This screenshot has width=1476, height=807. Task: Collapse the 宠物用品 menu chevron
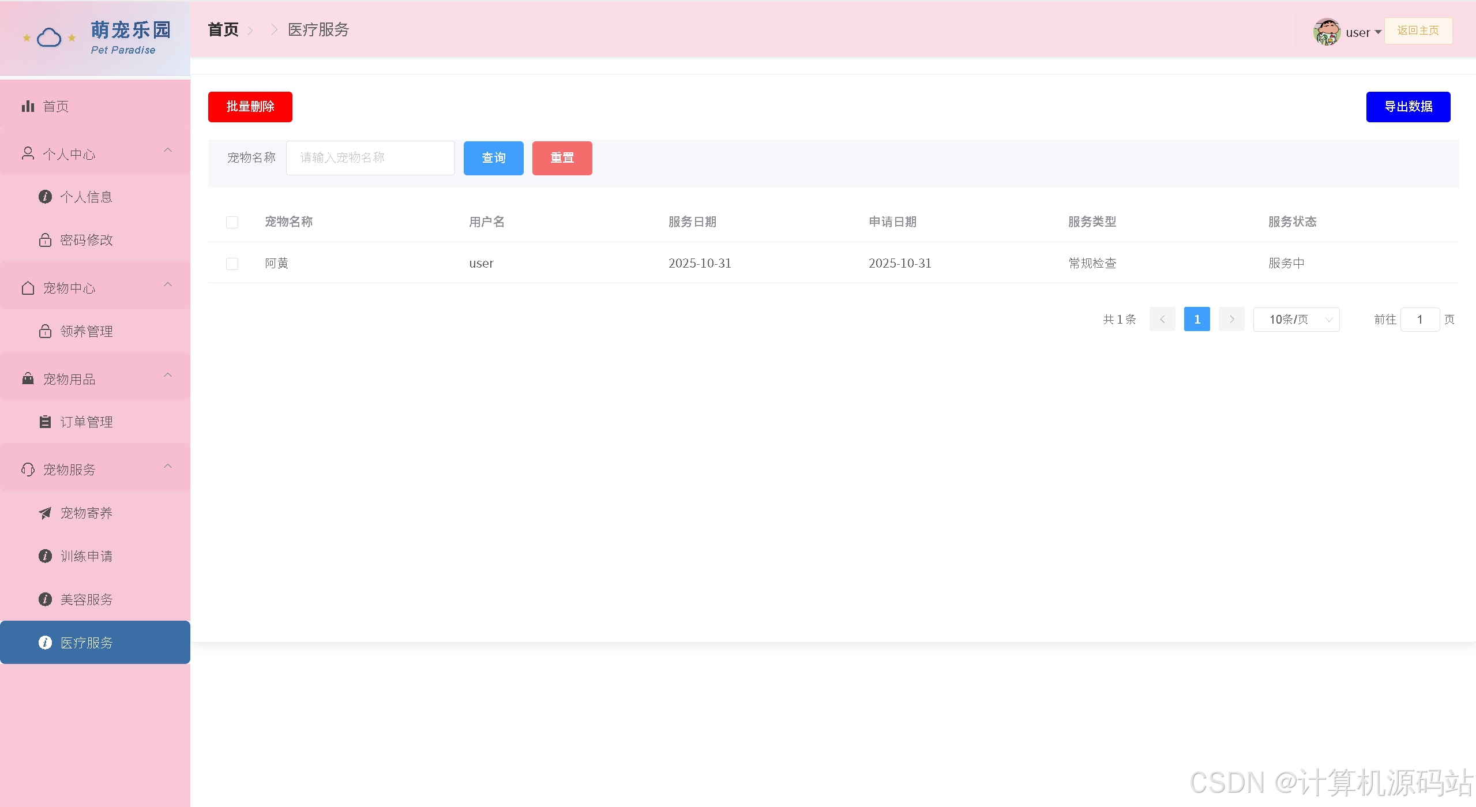click(x=168, y=376)
